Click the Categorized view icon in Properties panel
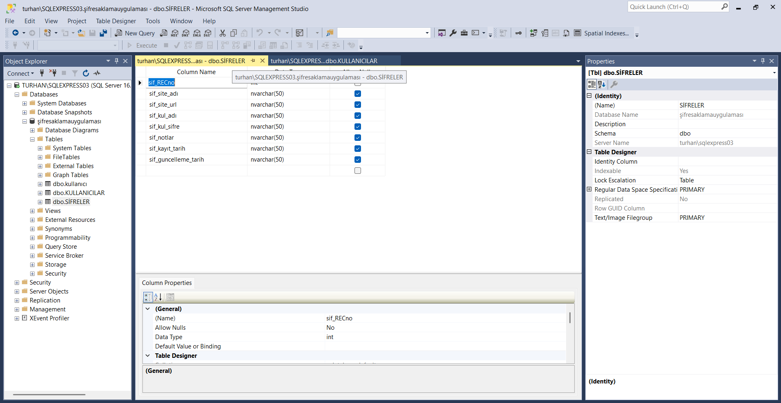Viewport: 781px width, 403px height. (592, 84)
